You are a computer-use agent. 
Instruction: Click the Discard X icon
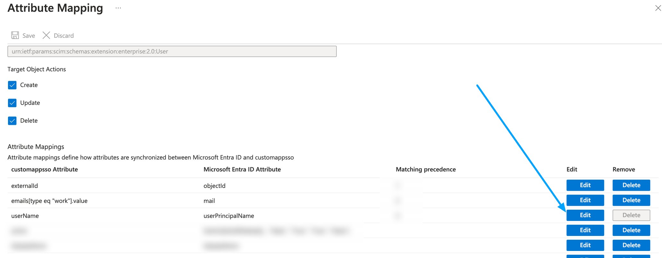46,35
